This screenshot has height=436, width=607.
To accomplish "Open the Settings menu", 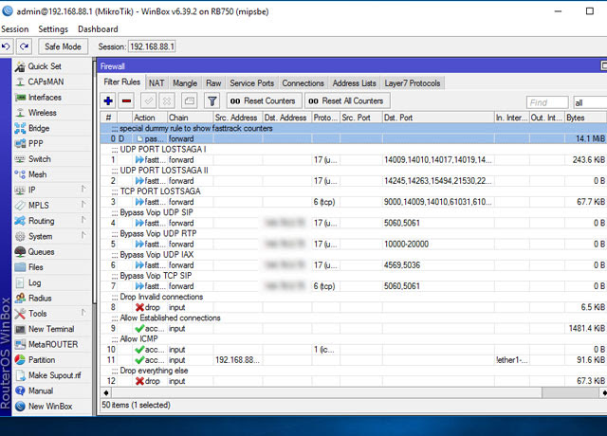I will point(53,29).
